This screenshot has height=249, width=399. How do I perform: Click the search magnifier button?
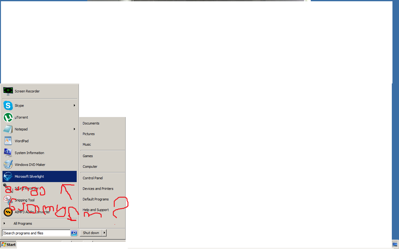point(74,233)
